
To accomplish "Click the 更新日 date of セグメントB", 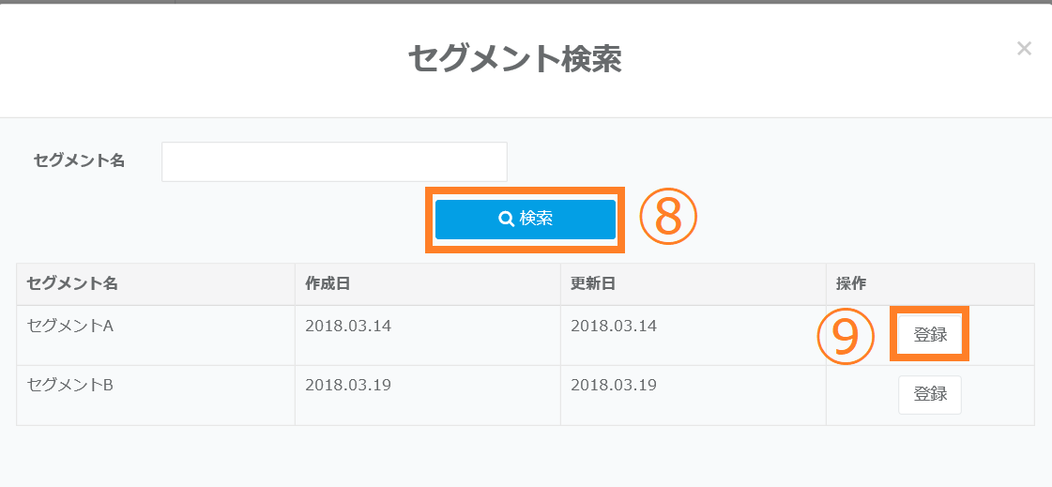I will click(x=614, y=386).
